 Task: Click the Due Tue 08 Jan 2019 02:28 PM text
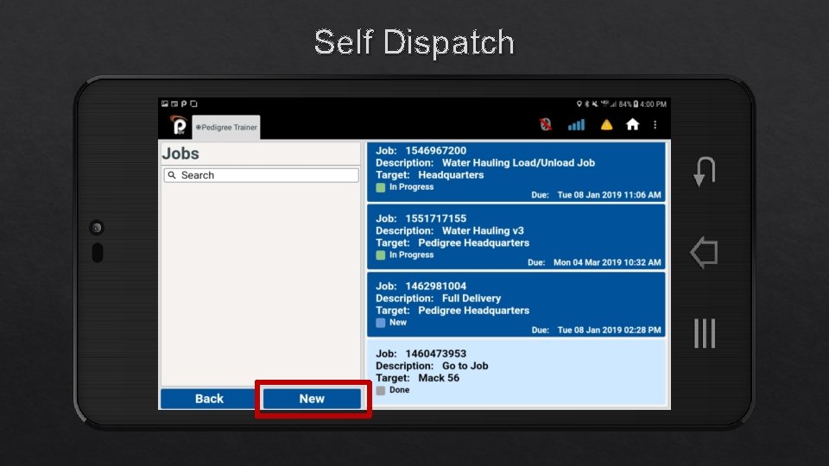(x=596, y=330)
